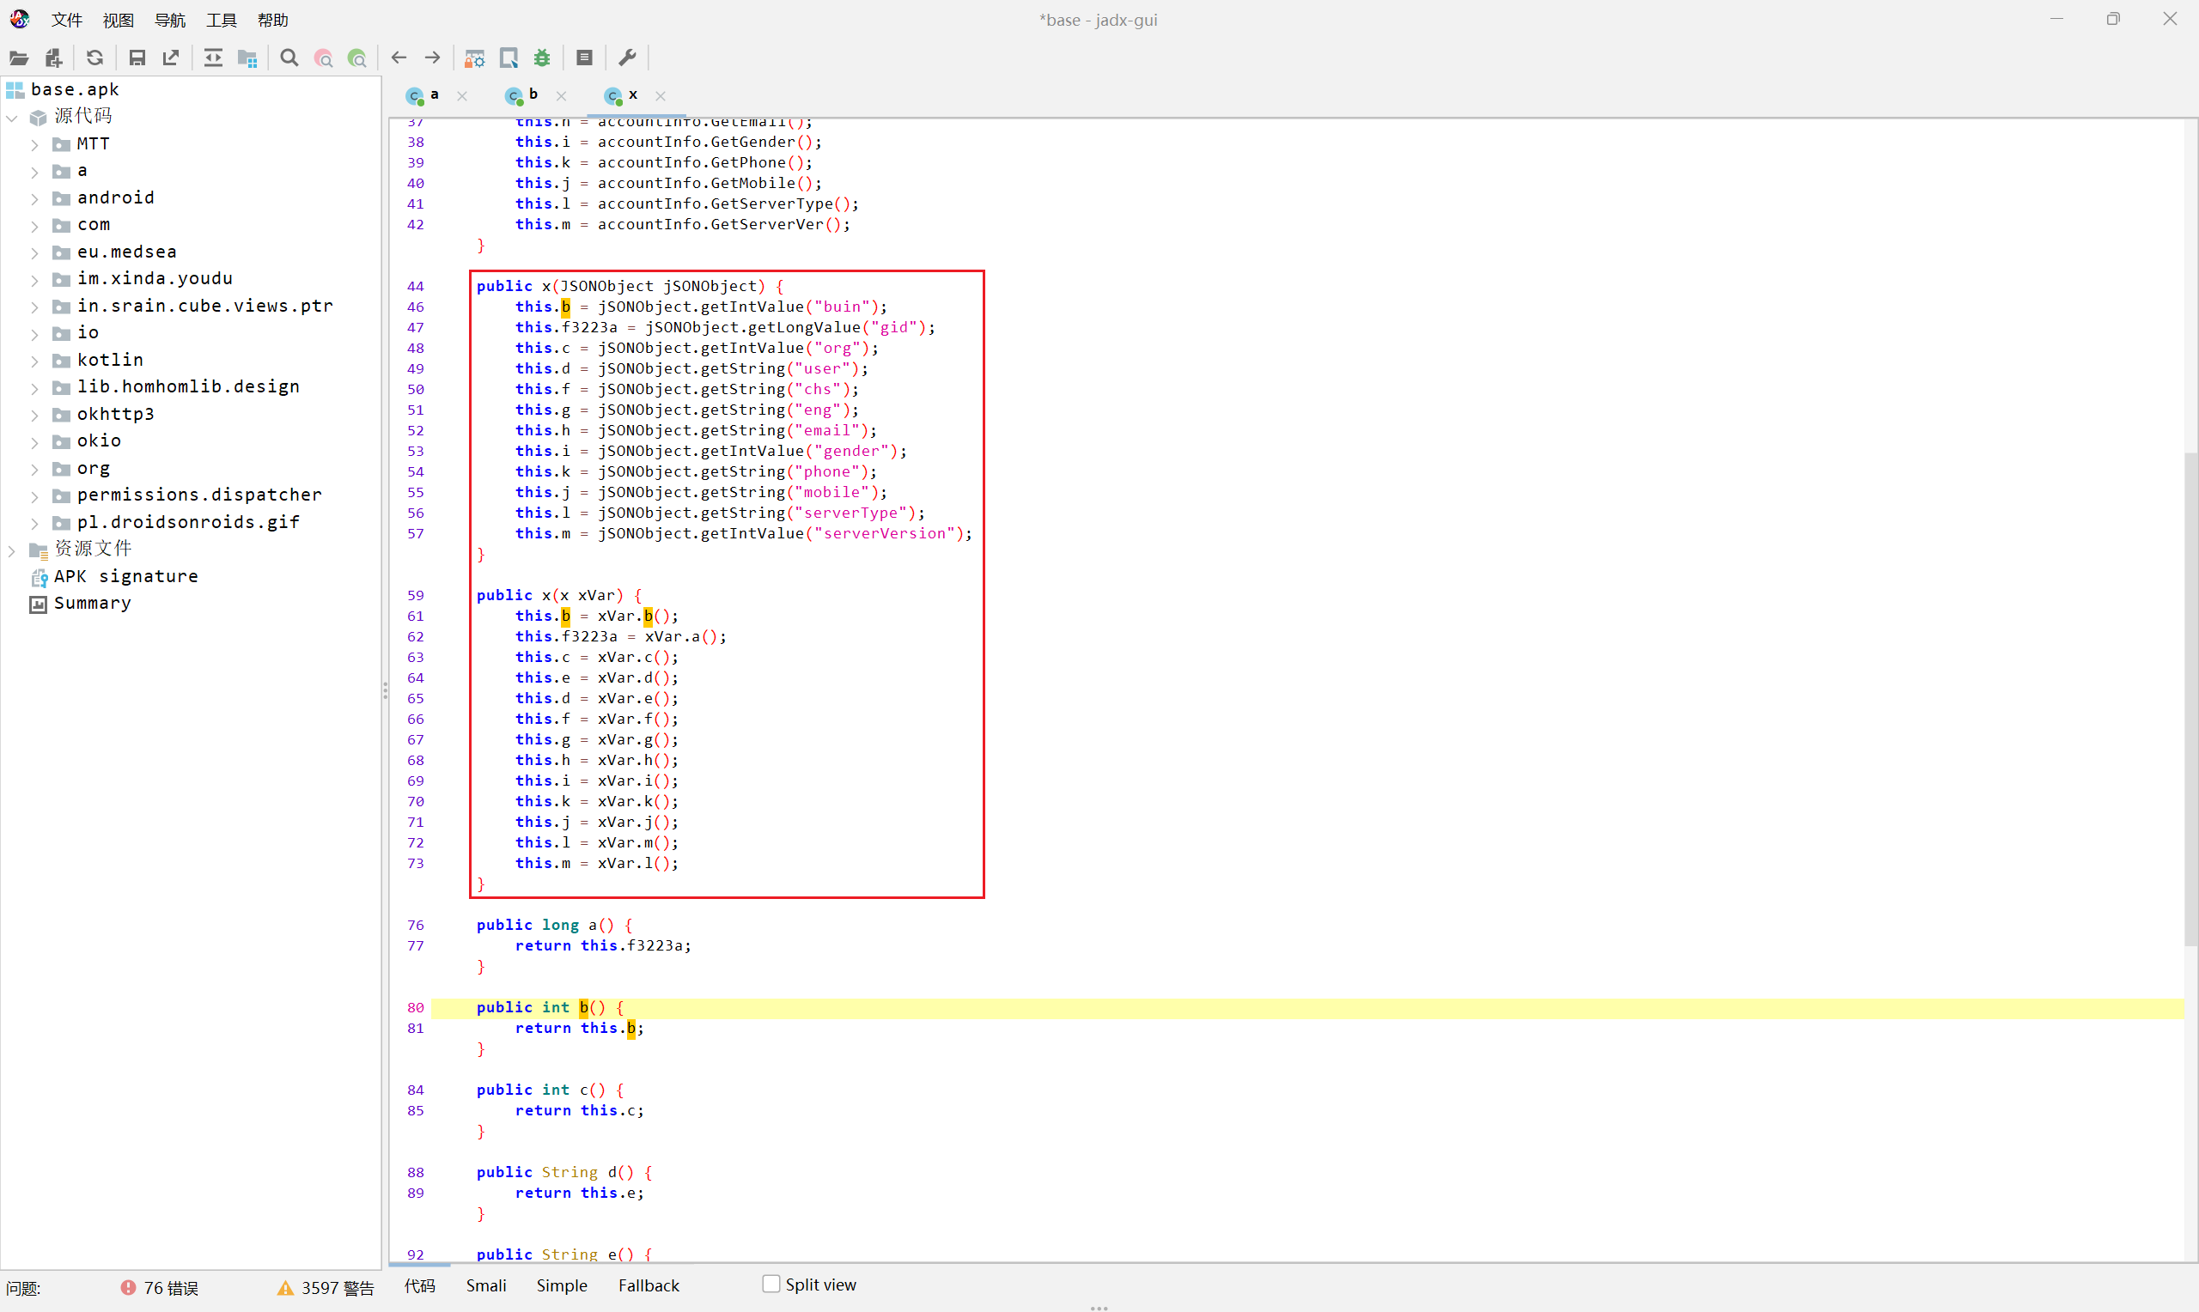The image size is (2199, 1312).
Task: Open the 帮助 menu
Action: click(x=272, y=20)
